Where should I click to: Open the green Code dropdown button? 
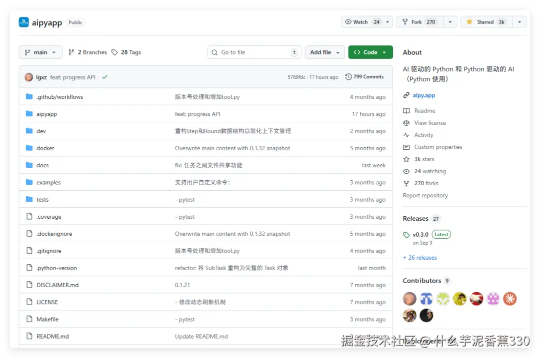[370, 52]
